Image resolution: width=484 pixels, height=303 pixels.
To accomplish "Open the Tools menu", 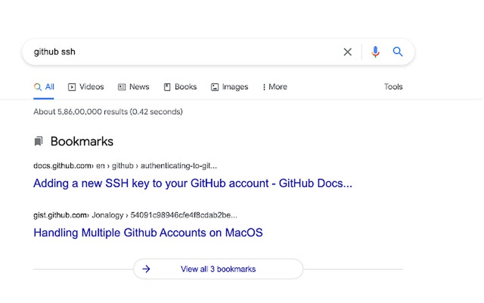I will pos(393,87).
